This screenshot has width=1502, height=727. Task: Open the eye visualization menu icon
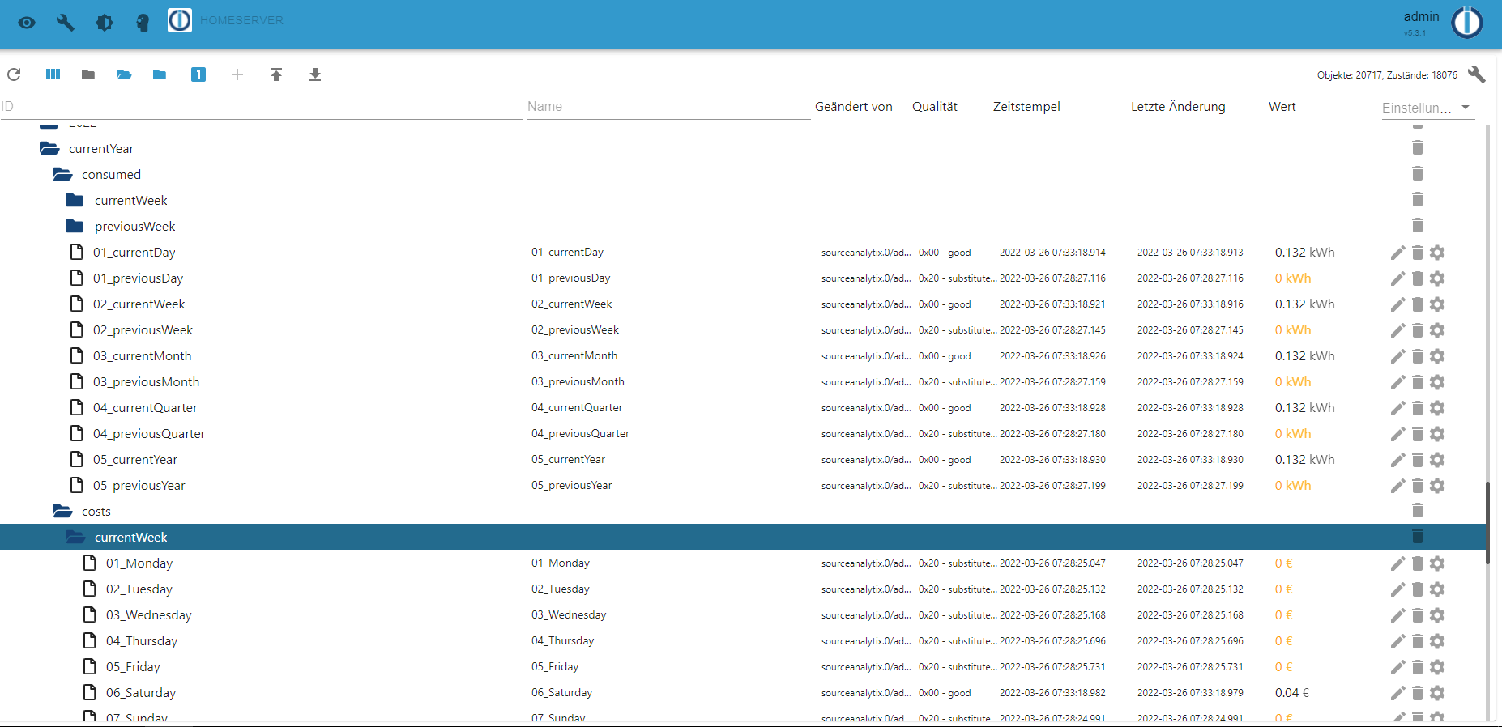point(27,23)
